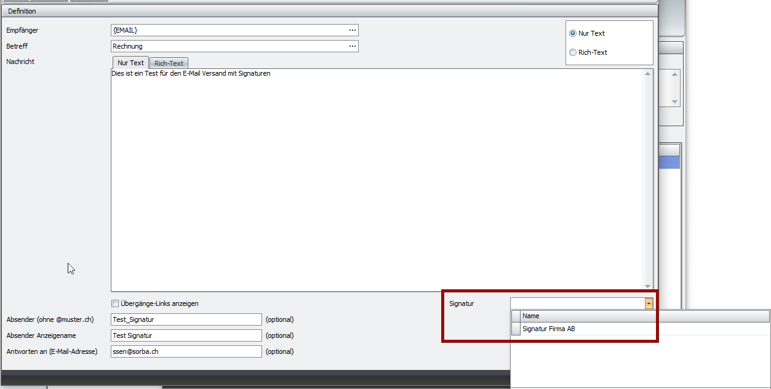Viewport: 771px width, 389px height.
Task: Open the ellipsis button beside Betreff field
Action: click(353, 46)
